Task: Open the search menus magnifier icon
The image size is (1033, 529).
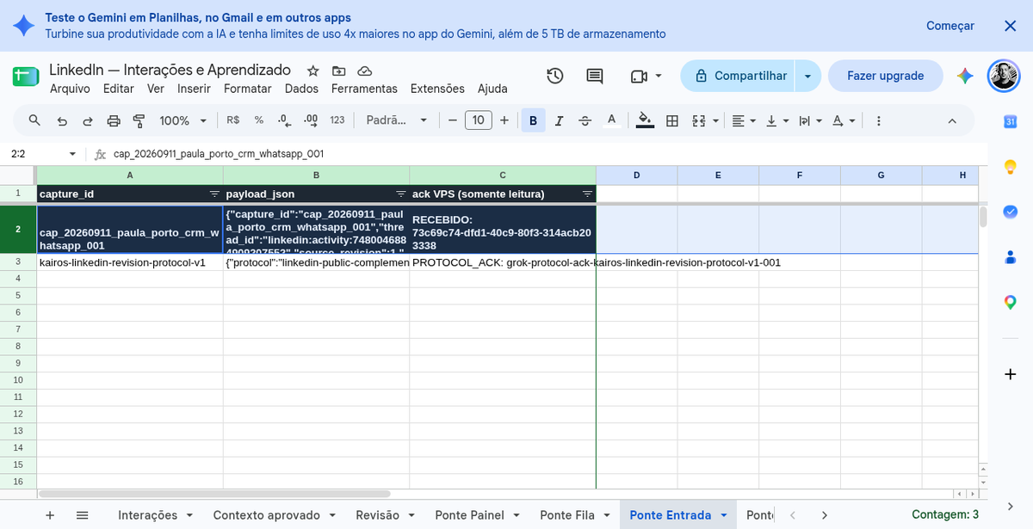Action: point(34,120)
